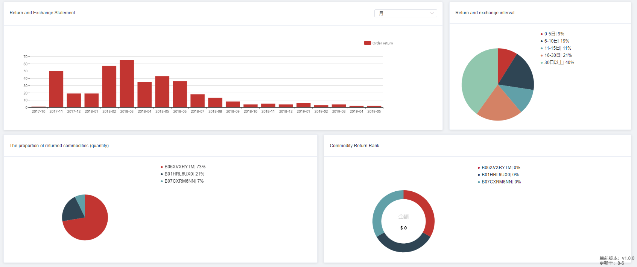
Task: Click the 当前版本: v1.0.0 version text
Action: [x=617, y=258]
